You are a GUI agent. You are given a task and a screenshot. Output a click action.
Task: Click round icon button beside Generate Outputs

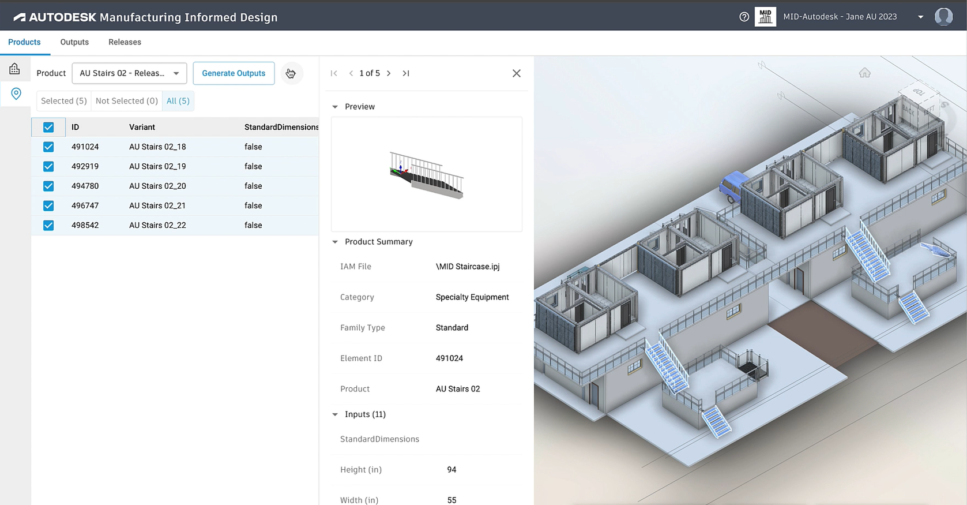[x=291, y=73]
